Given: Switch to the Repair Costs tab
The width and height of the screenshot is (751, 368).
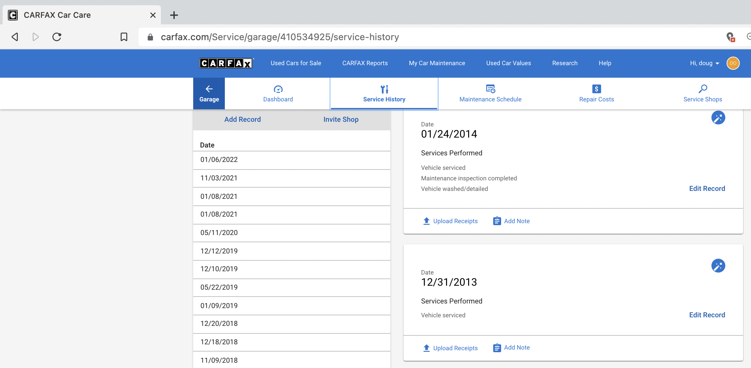Looking at the screenshot, I should tap(596, 93).
